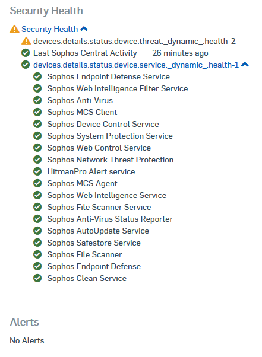Select the Sophos Web Intelligence Filter Service entry

pos(118,88)
